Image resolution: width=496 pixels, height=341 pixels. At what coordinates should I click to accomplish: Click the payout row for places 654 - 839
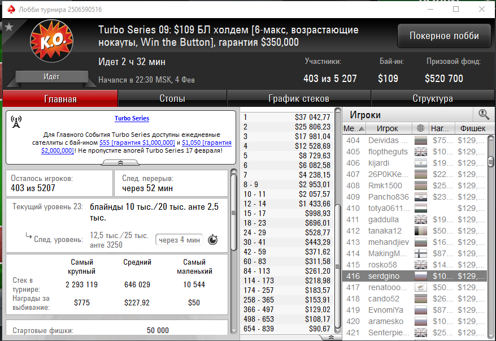tap(287, 329)
